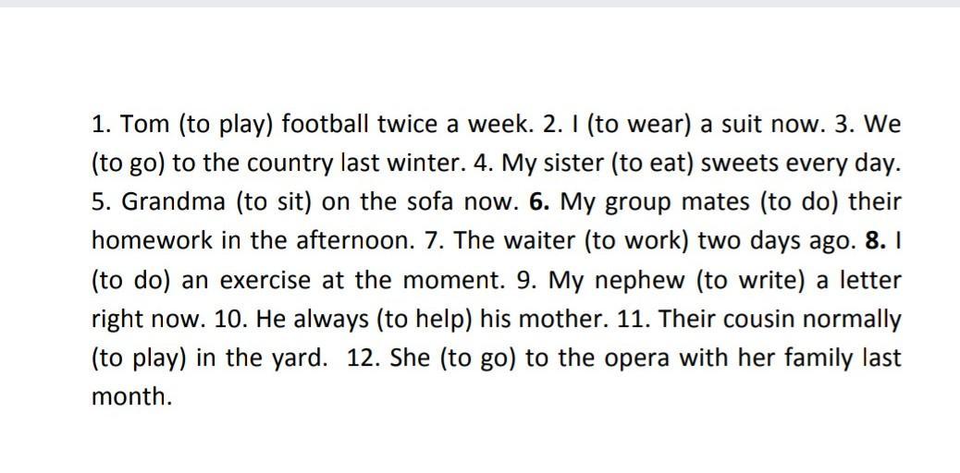Click "(to go)" at start of second line

128,164
